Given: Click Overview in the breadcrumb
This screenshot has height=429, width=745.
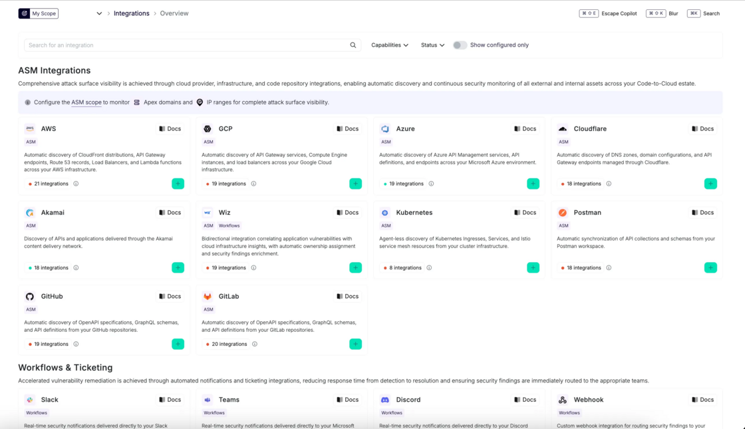Looking at the screenshot, I should [x=174, y=13].
